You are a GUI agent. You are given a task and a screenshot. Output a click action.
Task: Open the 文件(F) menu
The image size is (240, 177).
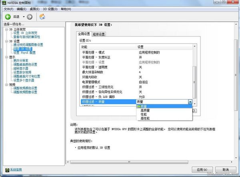[8, 9]
